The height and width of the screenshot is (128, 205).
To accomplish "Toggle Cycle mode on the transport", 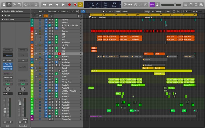I will click(80, 5).
